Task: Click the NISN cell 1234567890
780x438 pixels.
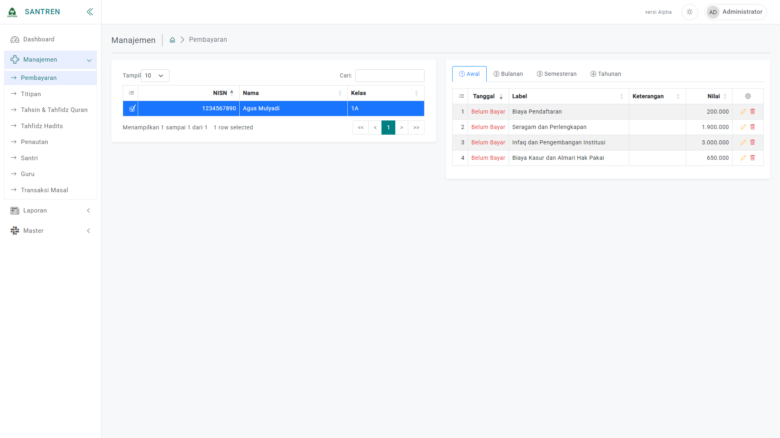Action: coord(189,108)
